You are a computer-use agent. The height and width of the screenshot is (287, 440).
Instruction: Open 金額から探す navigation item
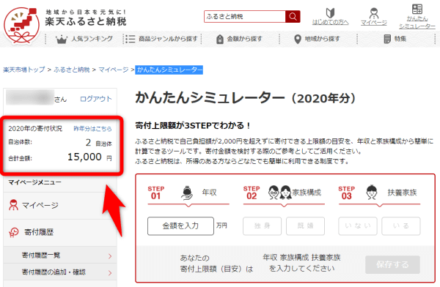coord(239,39)
